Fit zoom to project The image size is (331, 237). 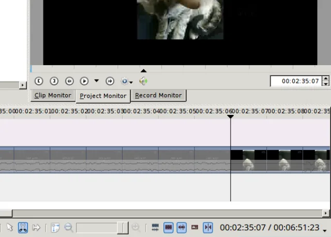55,228
